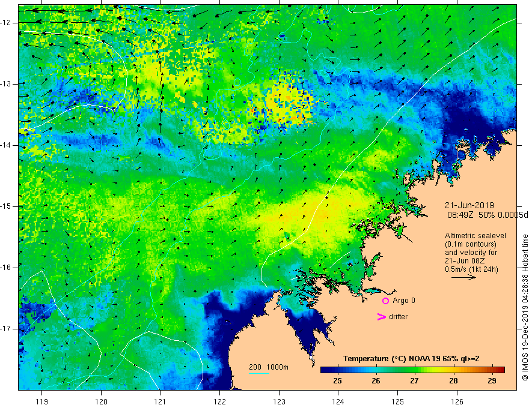Click the temperature color bar legend

click(x=412, y=370)
